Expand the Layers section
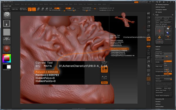Viewport: 176px width, 110px height. tap(158, 49)
